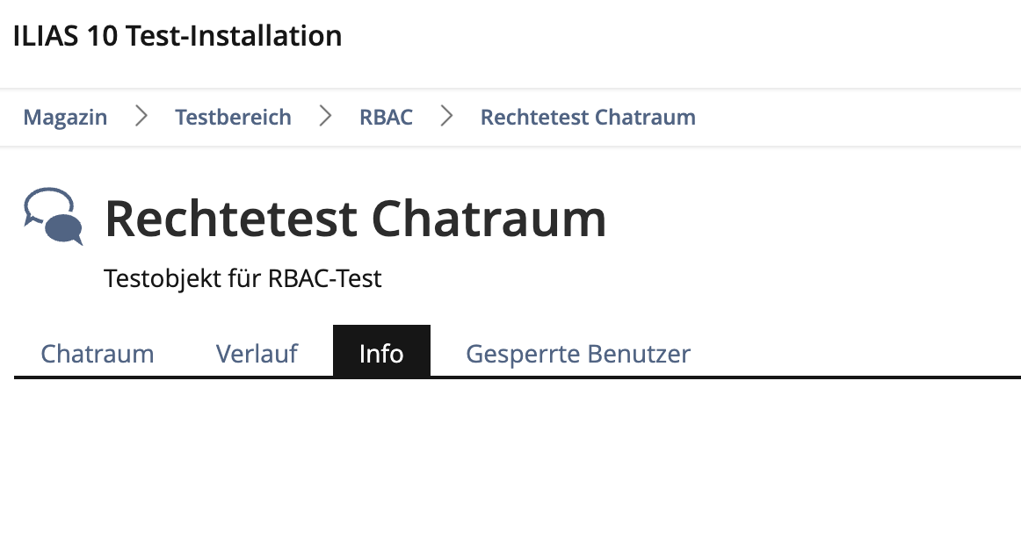This screenshot has width=1021, height=539.
Task: Open the Chatraum tab
Action: 98,354
